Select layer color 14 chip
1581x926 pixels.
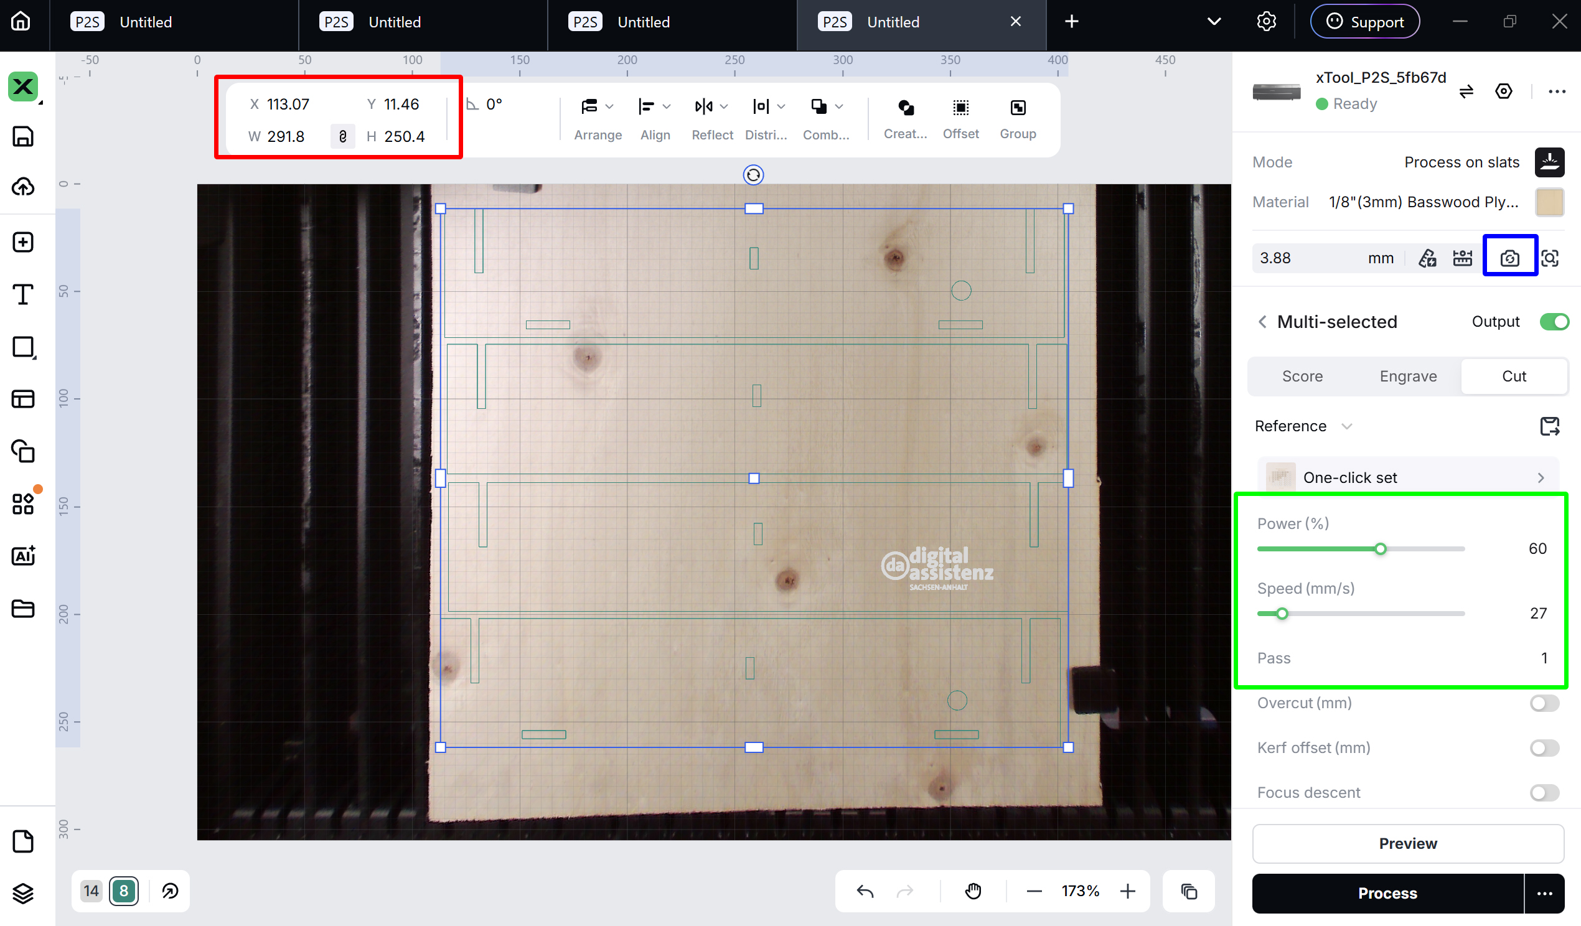(x=91, y=891)
